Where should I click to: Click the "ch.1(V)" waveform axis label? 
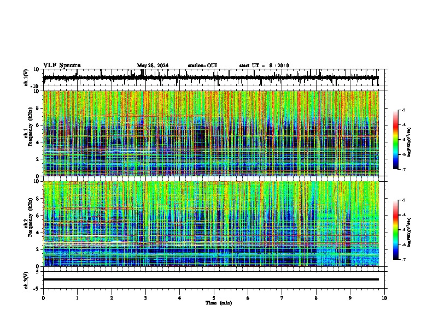(x=26, y=77)
